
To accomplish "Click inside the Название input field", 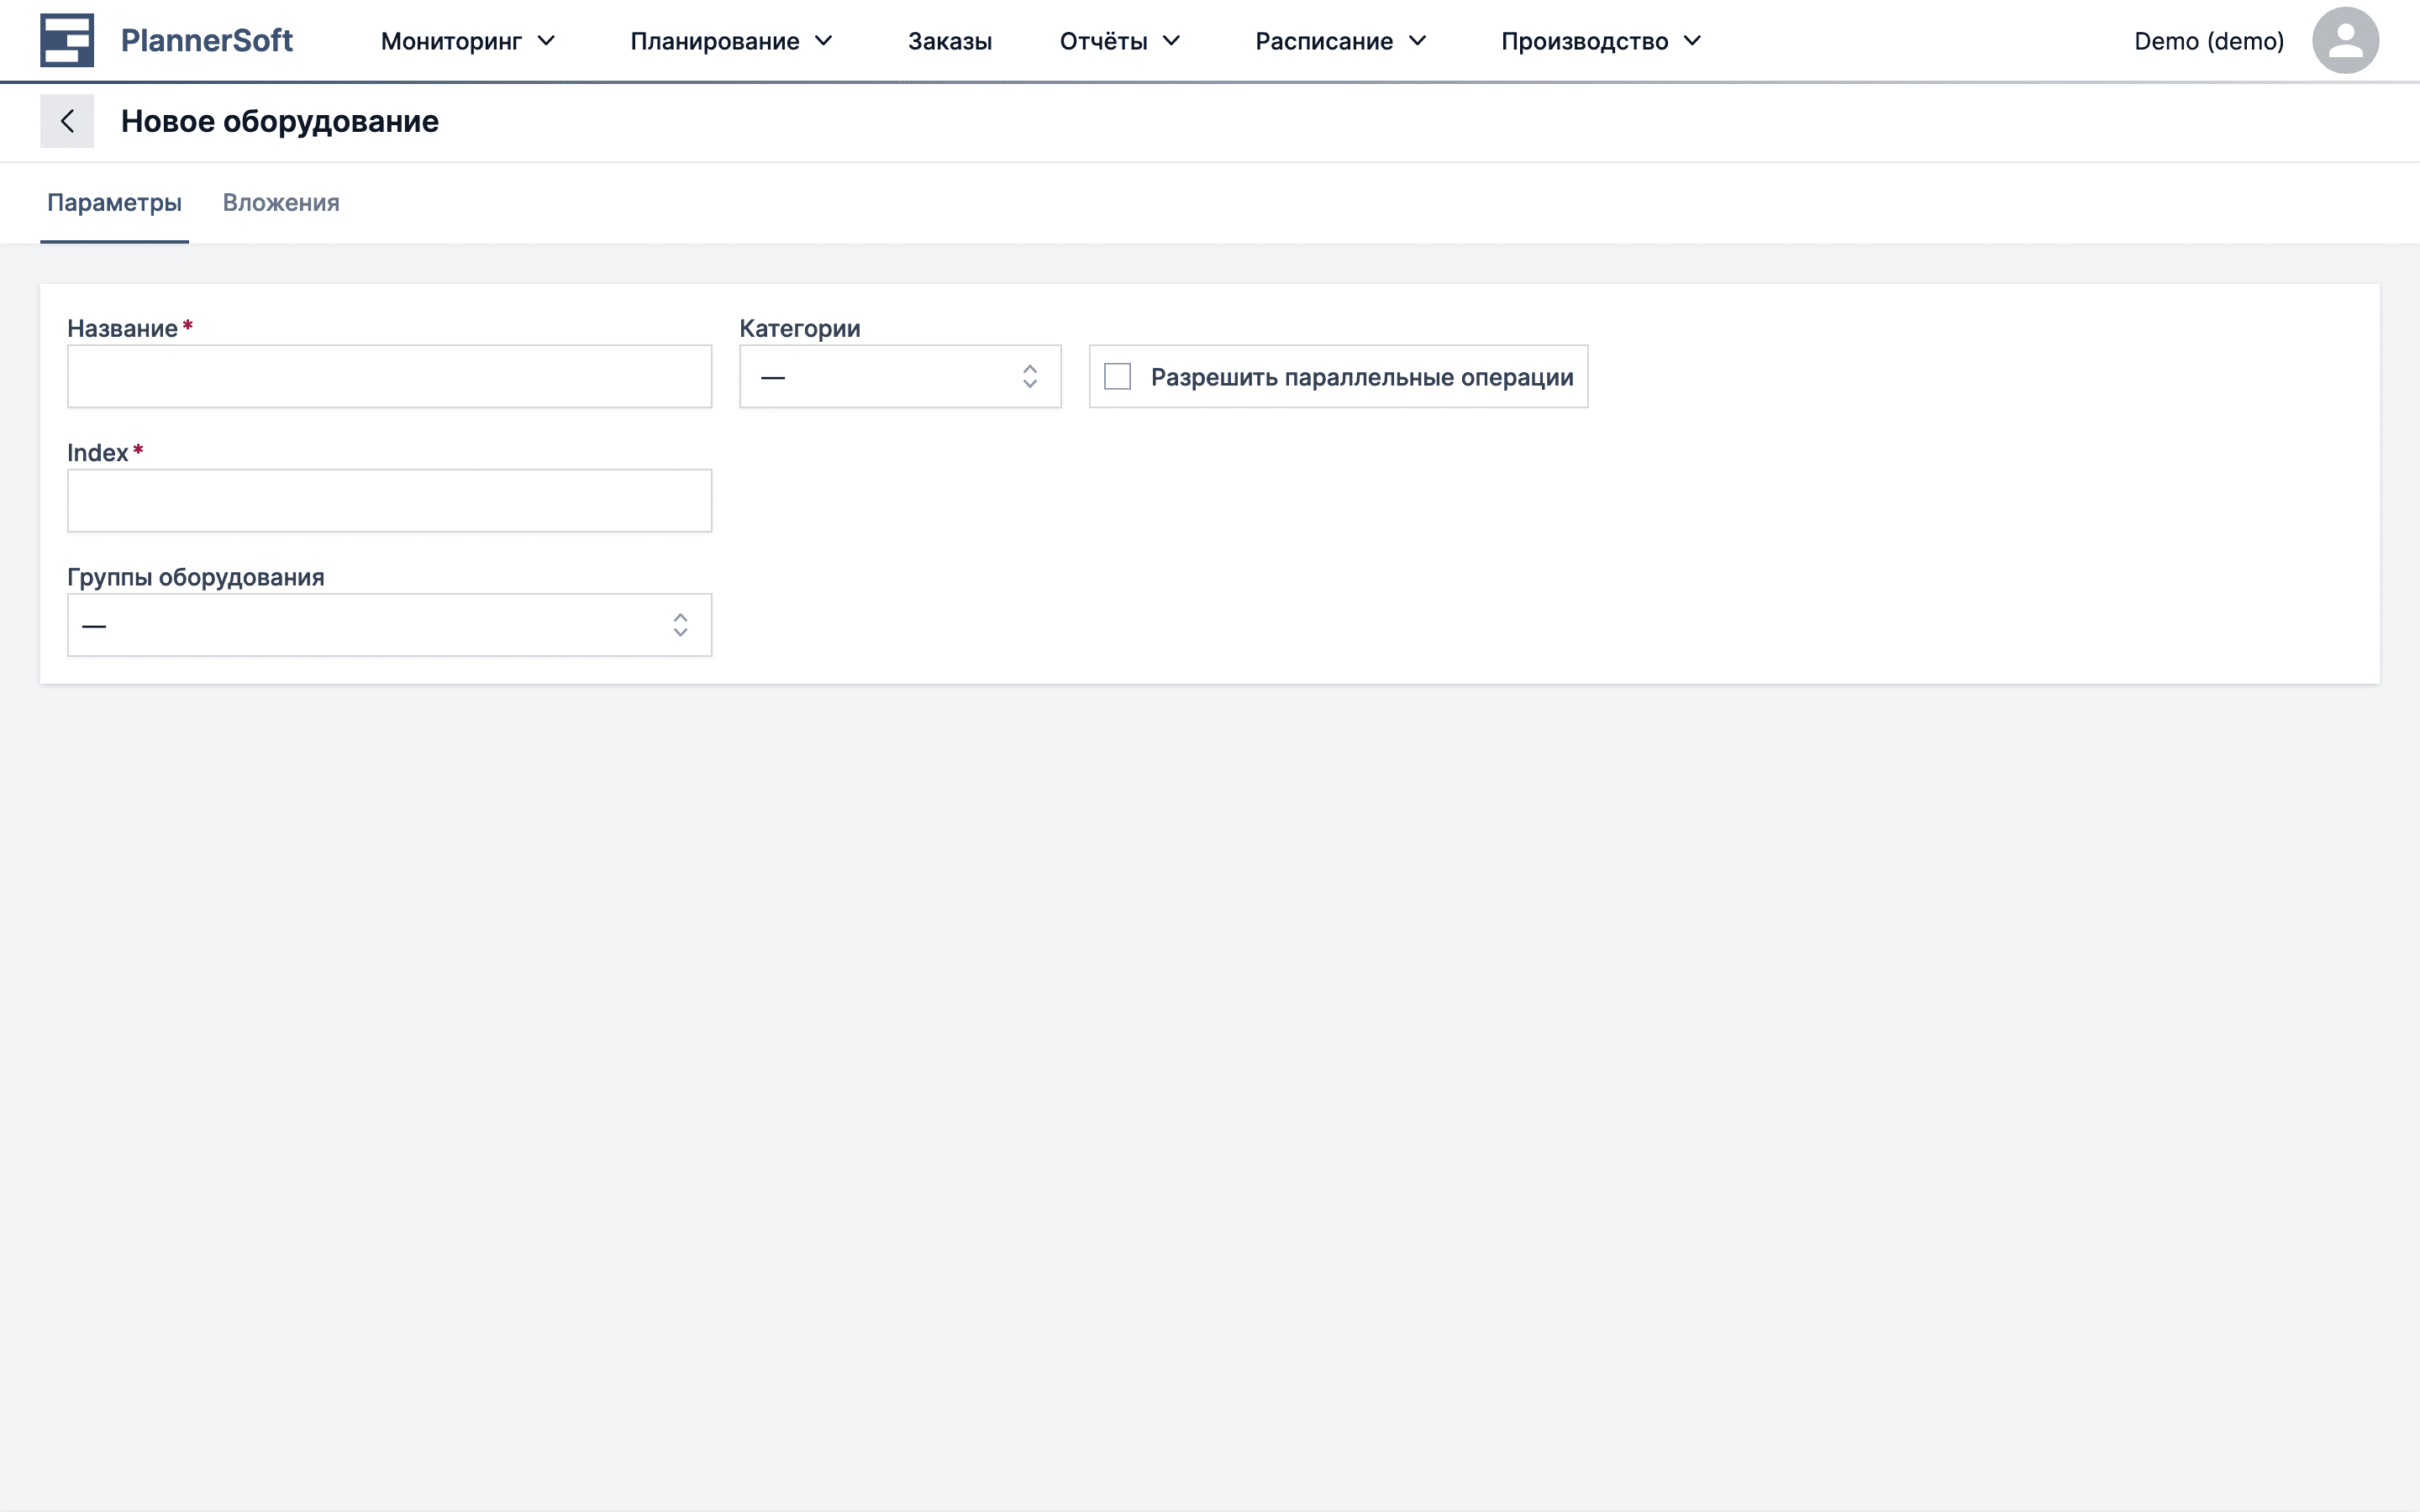I will [x=389, y=376].
